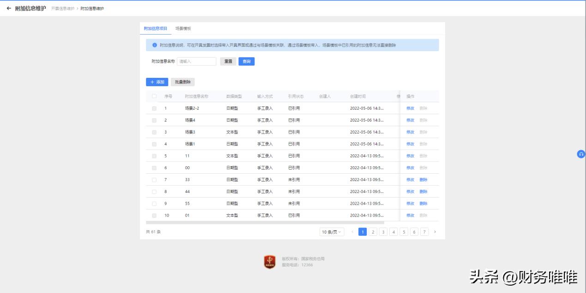The width and height of the screenshot is (586, 293).
Task: Click the 查询 search button
Action: [x=247, y=61]
